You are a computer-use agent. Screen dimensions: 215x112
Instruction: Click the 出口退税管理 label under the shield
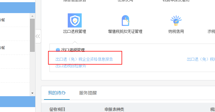(x=75, y=31)
